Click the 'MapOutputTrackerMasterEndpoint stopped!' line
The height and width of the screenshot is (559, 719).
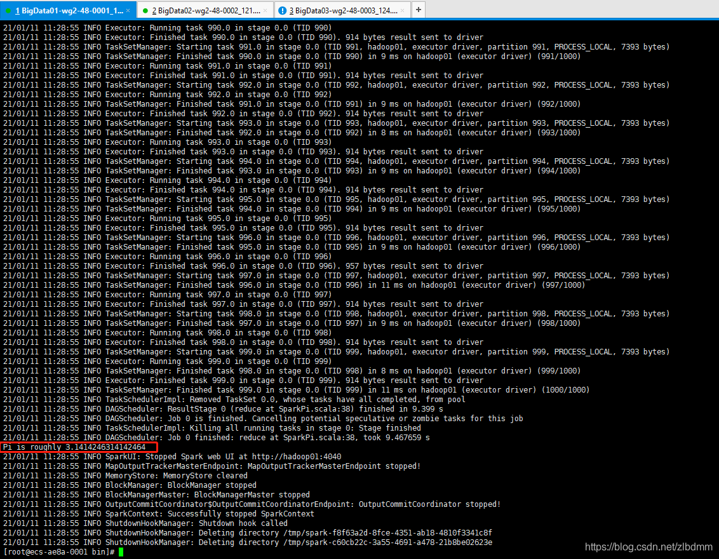(212, 466)
